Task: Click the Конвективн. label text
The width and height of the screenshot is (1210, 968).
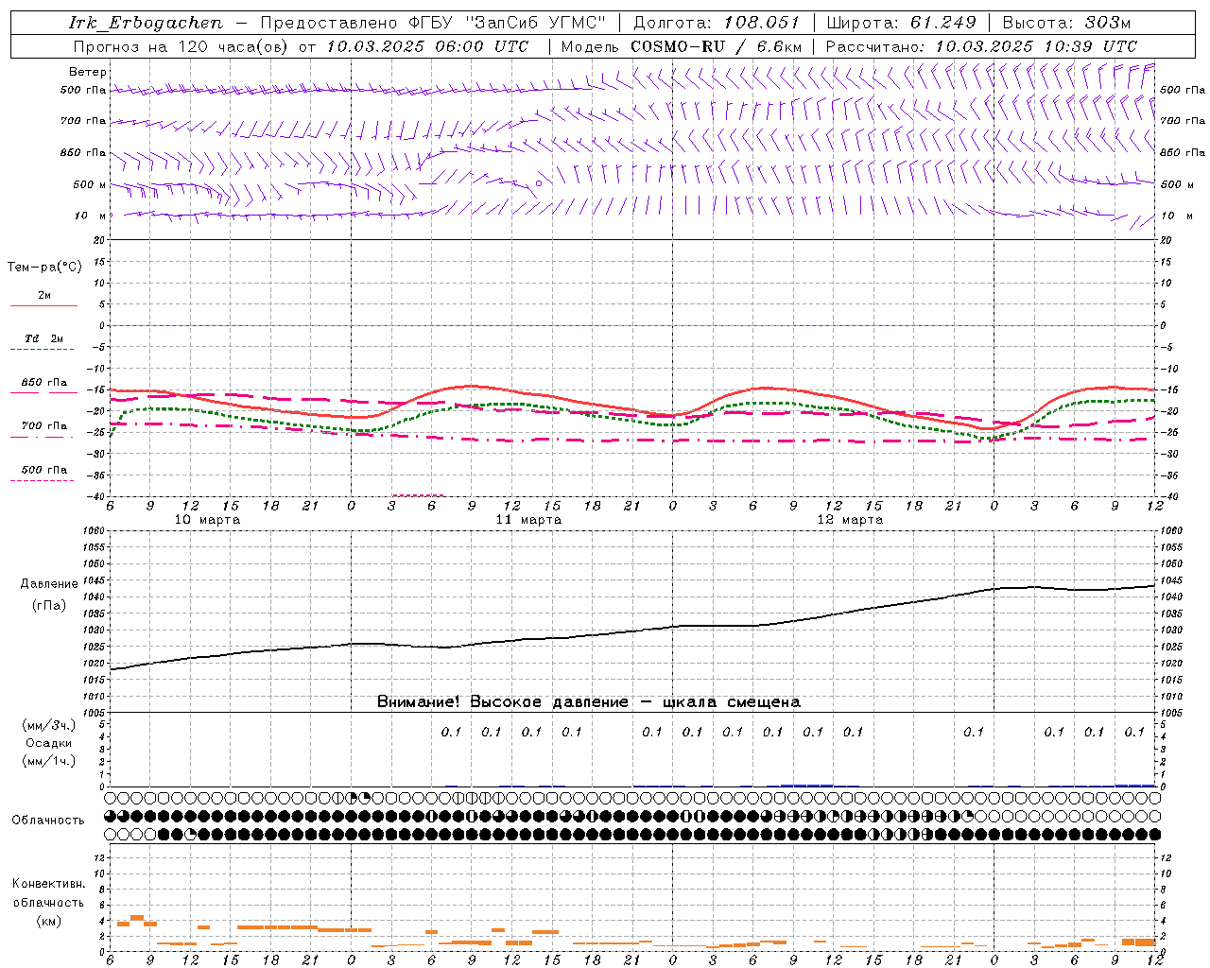Action: pos(49,884)
